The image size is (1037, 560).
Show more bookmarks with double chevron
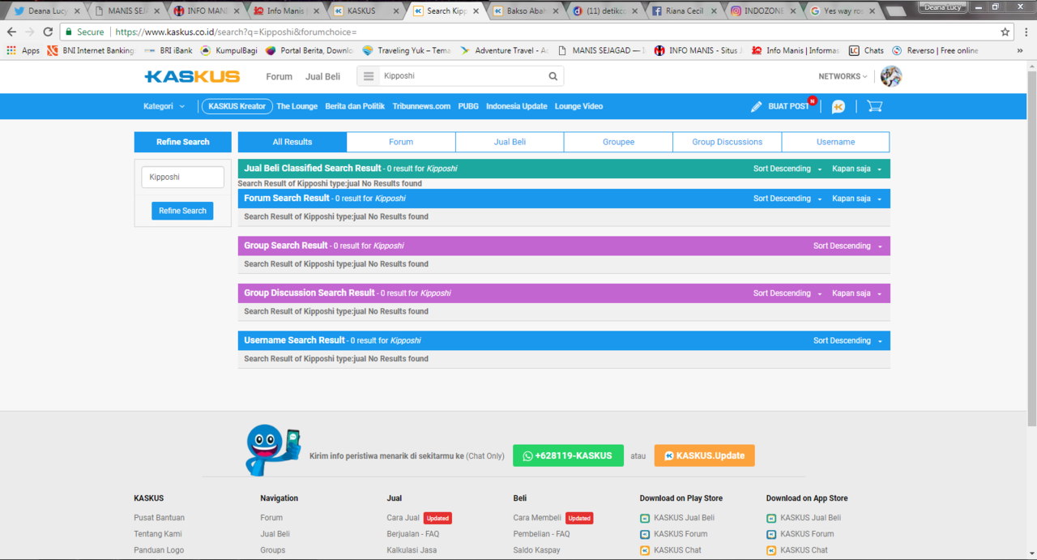1020,50
